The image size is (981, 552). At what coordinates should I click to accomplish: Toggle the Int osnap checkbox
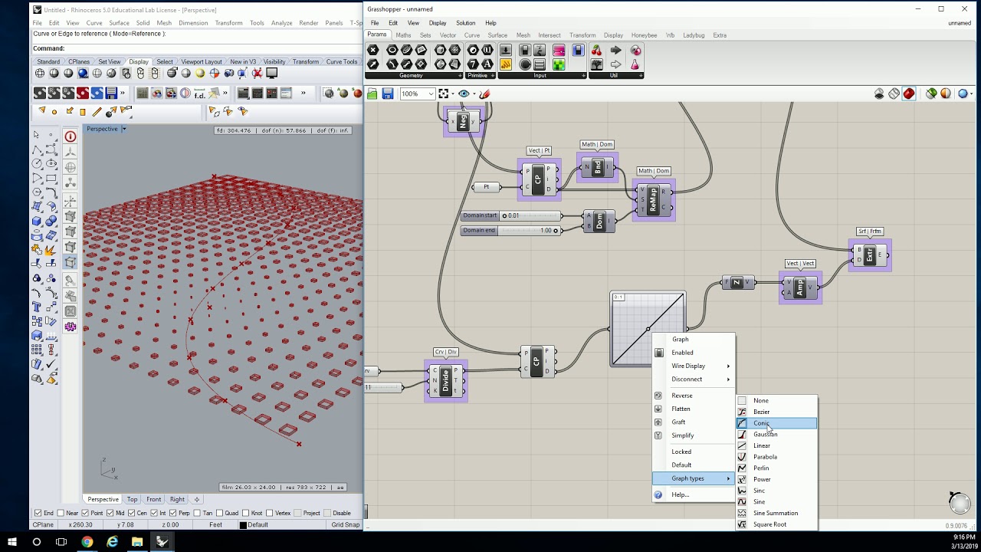click(x=153, y=513)
